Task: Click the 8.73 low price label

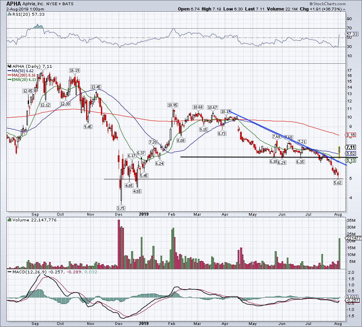Action: pos(222,133)
